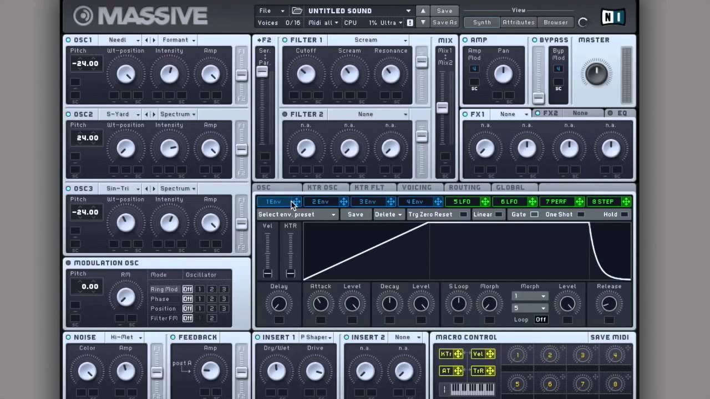This screenshot has width=710, height=399.
Task: Click the KTr macro drag handle
Action: pos(458,354)
